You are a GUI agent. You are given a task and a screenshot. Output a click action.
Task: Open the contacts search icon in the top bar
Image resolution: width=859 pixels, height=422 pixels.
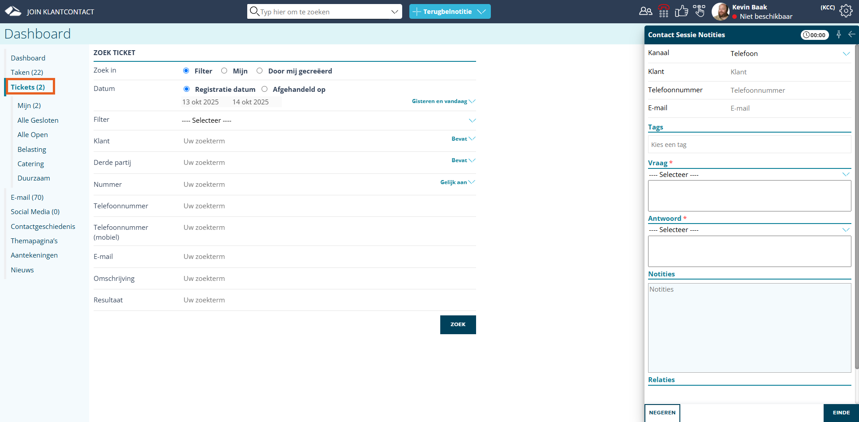click(645, 11)
